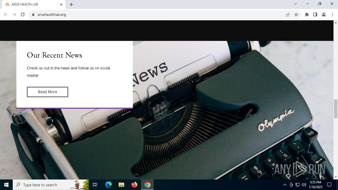The width and height of the screenshot is (338, 190).
Task: Share this page icon
Action: point(288,15)
